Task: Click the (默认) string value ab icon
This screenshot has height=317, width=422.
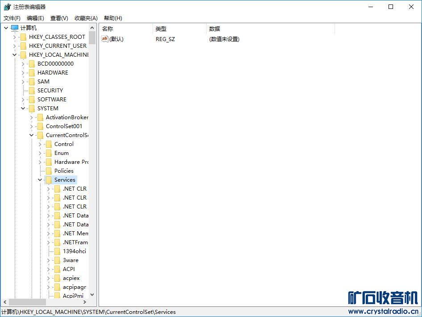Action: tap(105, 39)
